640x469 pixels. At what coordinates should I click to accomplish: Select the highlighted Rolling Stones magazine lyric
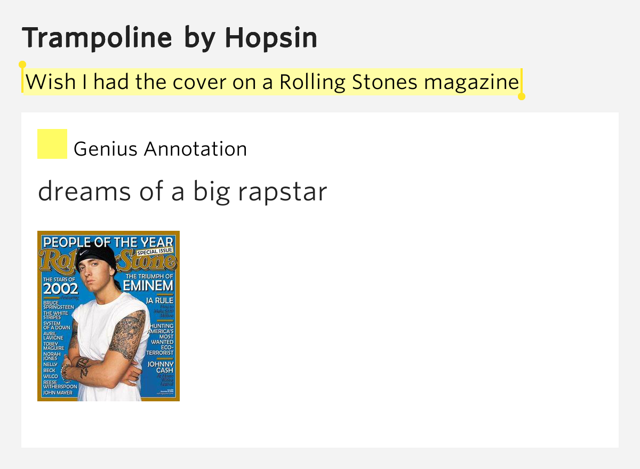[272, 82]
